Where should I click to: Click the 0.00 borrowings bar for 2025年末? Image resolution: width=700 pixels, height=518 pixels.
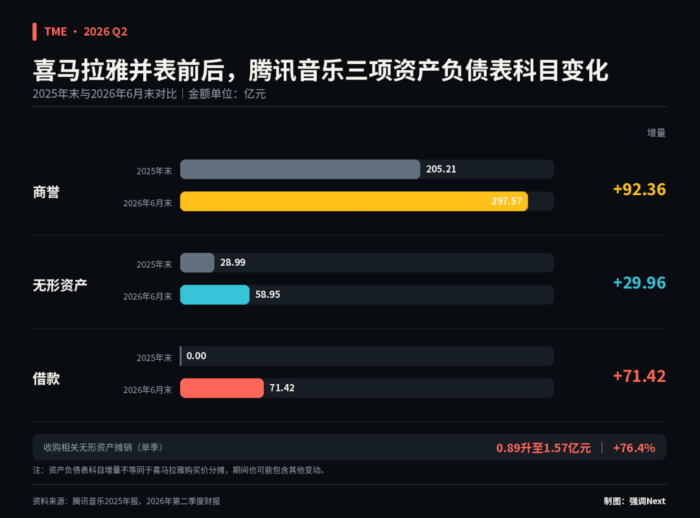[x=181, y=356]
